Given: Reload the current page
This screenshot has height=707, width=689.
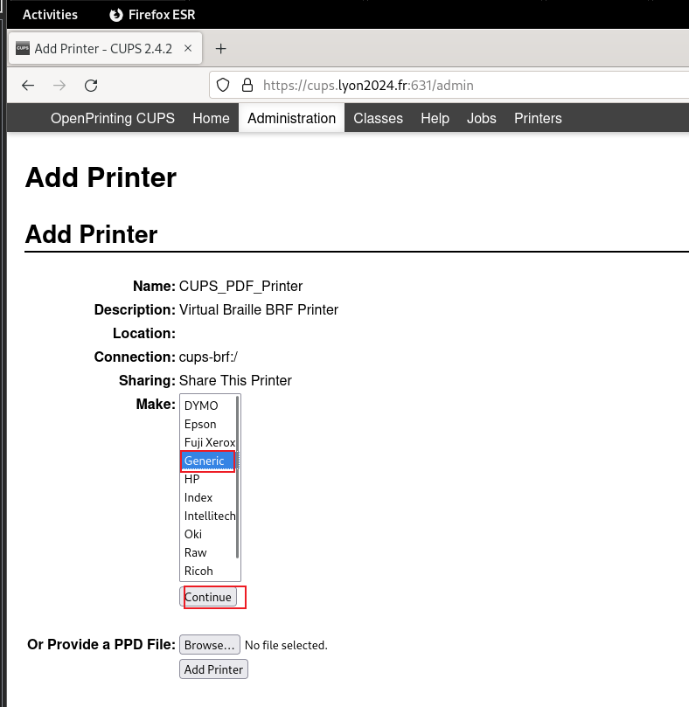Looking at the screenshot, I should click(x=91, y=86).
